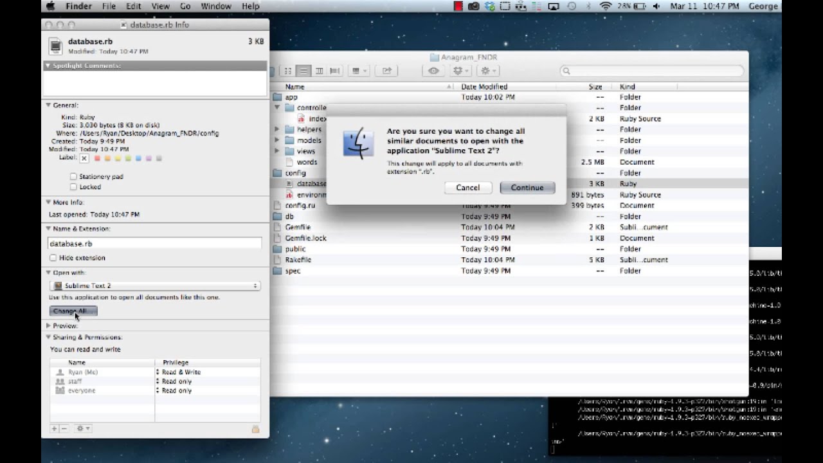Click the Wi-Fi icon in menu bar
The image size is (823, 463).
605,6
